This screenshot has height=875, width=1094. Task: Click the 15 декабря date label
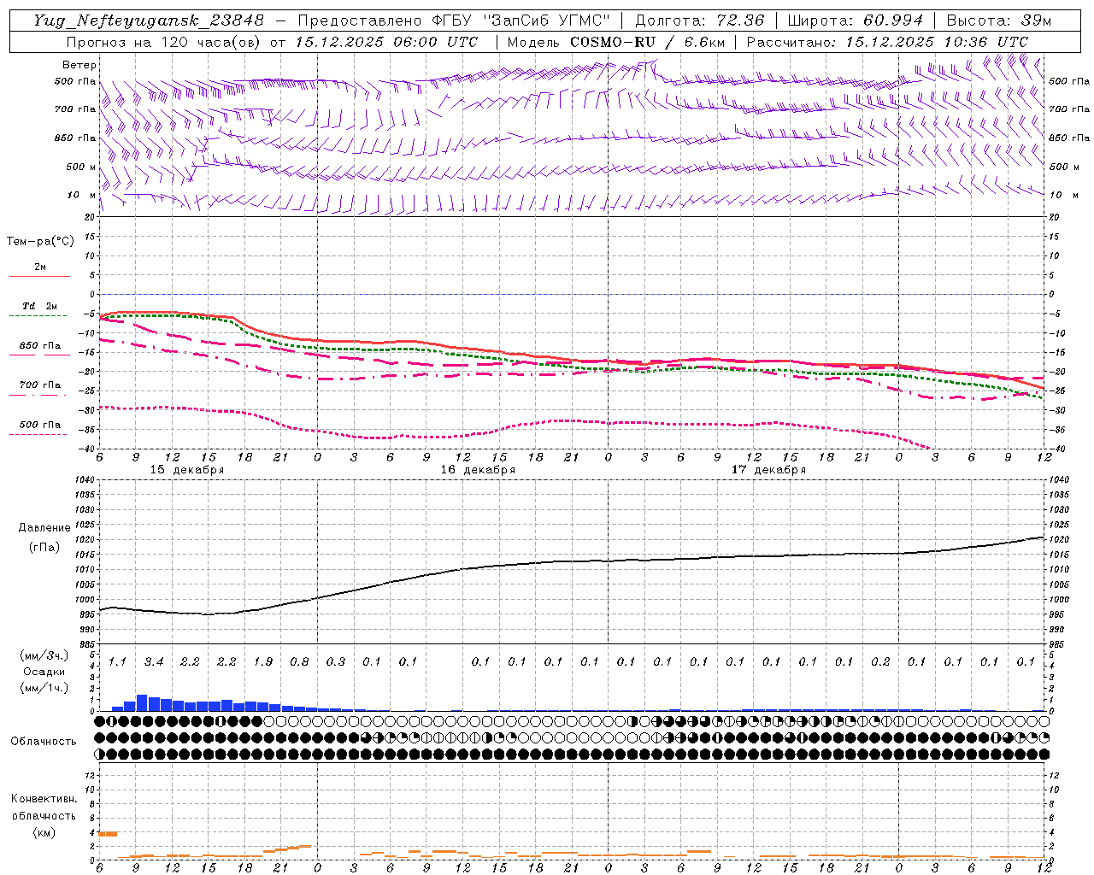187,470
